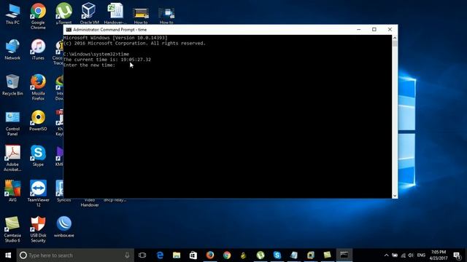Open Microsoft Store from the taskbar
Screen dimensions: 467x262
193,255
